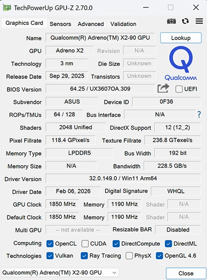Click the Texture Fillrate 236.8 GTexel/s

[173, 140]
